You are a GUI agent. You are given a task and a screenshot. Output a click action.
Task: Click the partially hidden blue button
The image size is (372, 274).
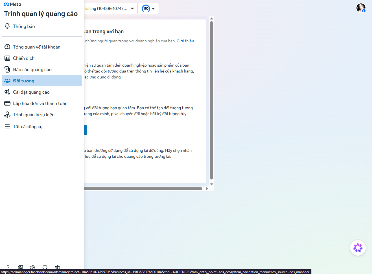86,130
